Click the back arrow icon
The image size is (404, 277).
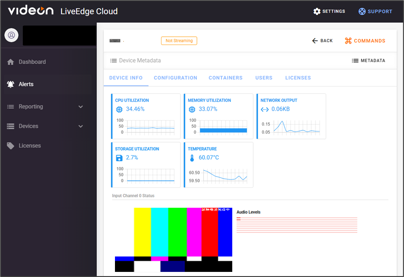coord(315,41)
